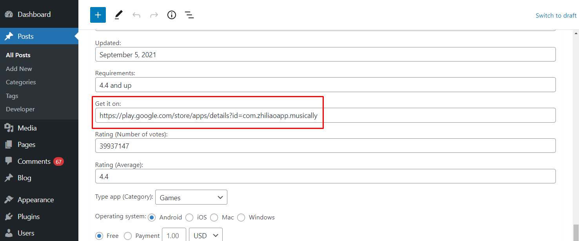579x241 pixels.
Task: Click Switch to draft
Action: click(556, 16)
